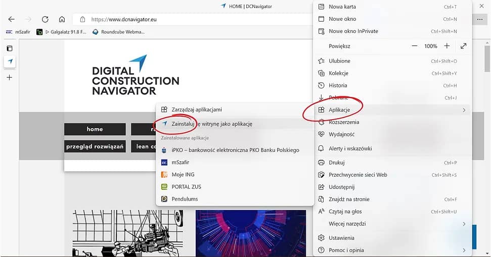Choose Nowa karta from the menu
The width and height of the screenshot is (491, 257).
pyautogui.click(x=392, y=7)
